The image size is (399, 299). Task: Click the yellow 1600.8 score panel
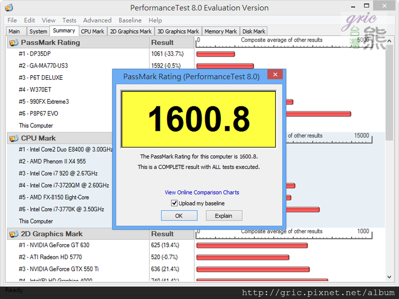point(198,119)
